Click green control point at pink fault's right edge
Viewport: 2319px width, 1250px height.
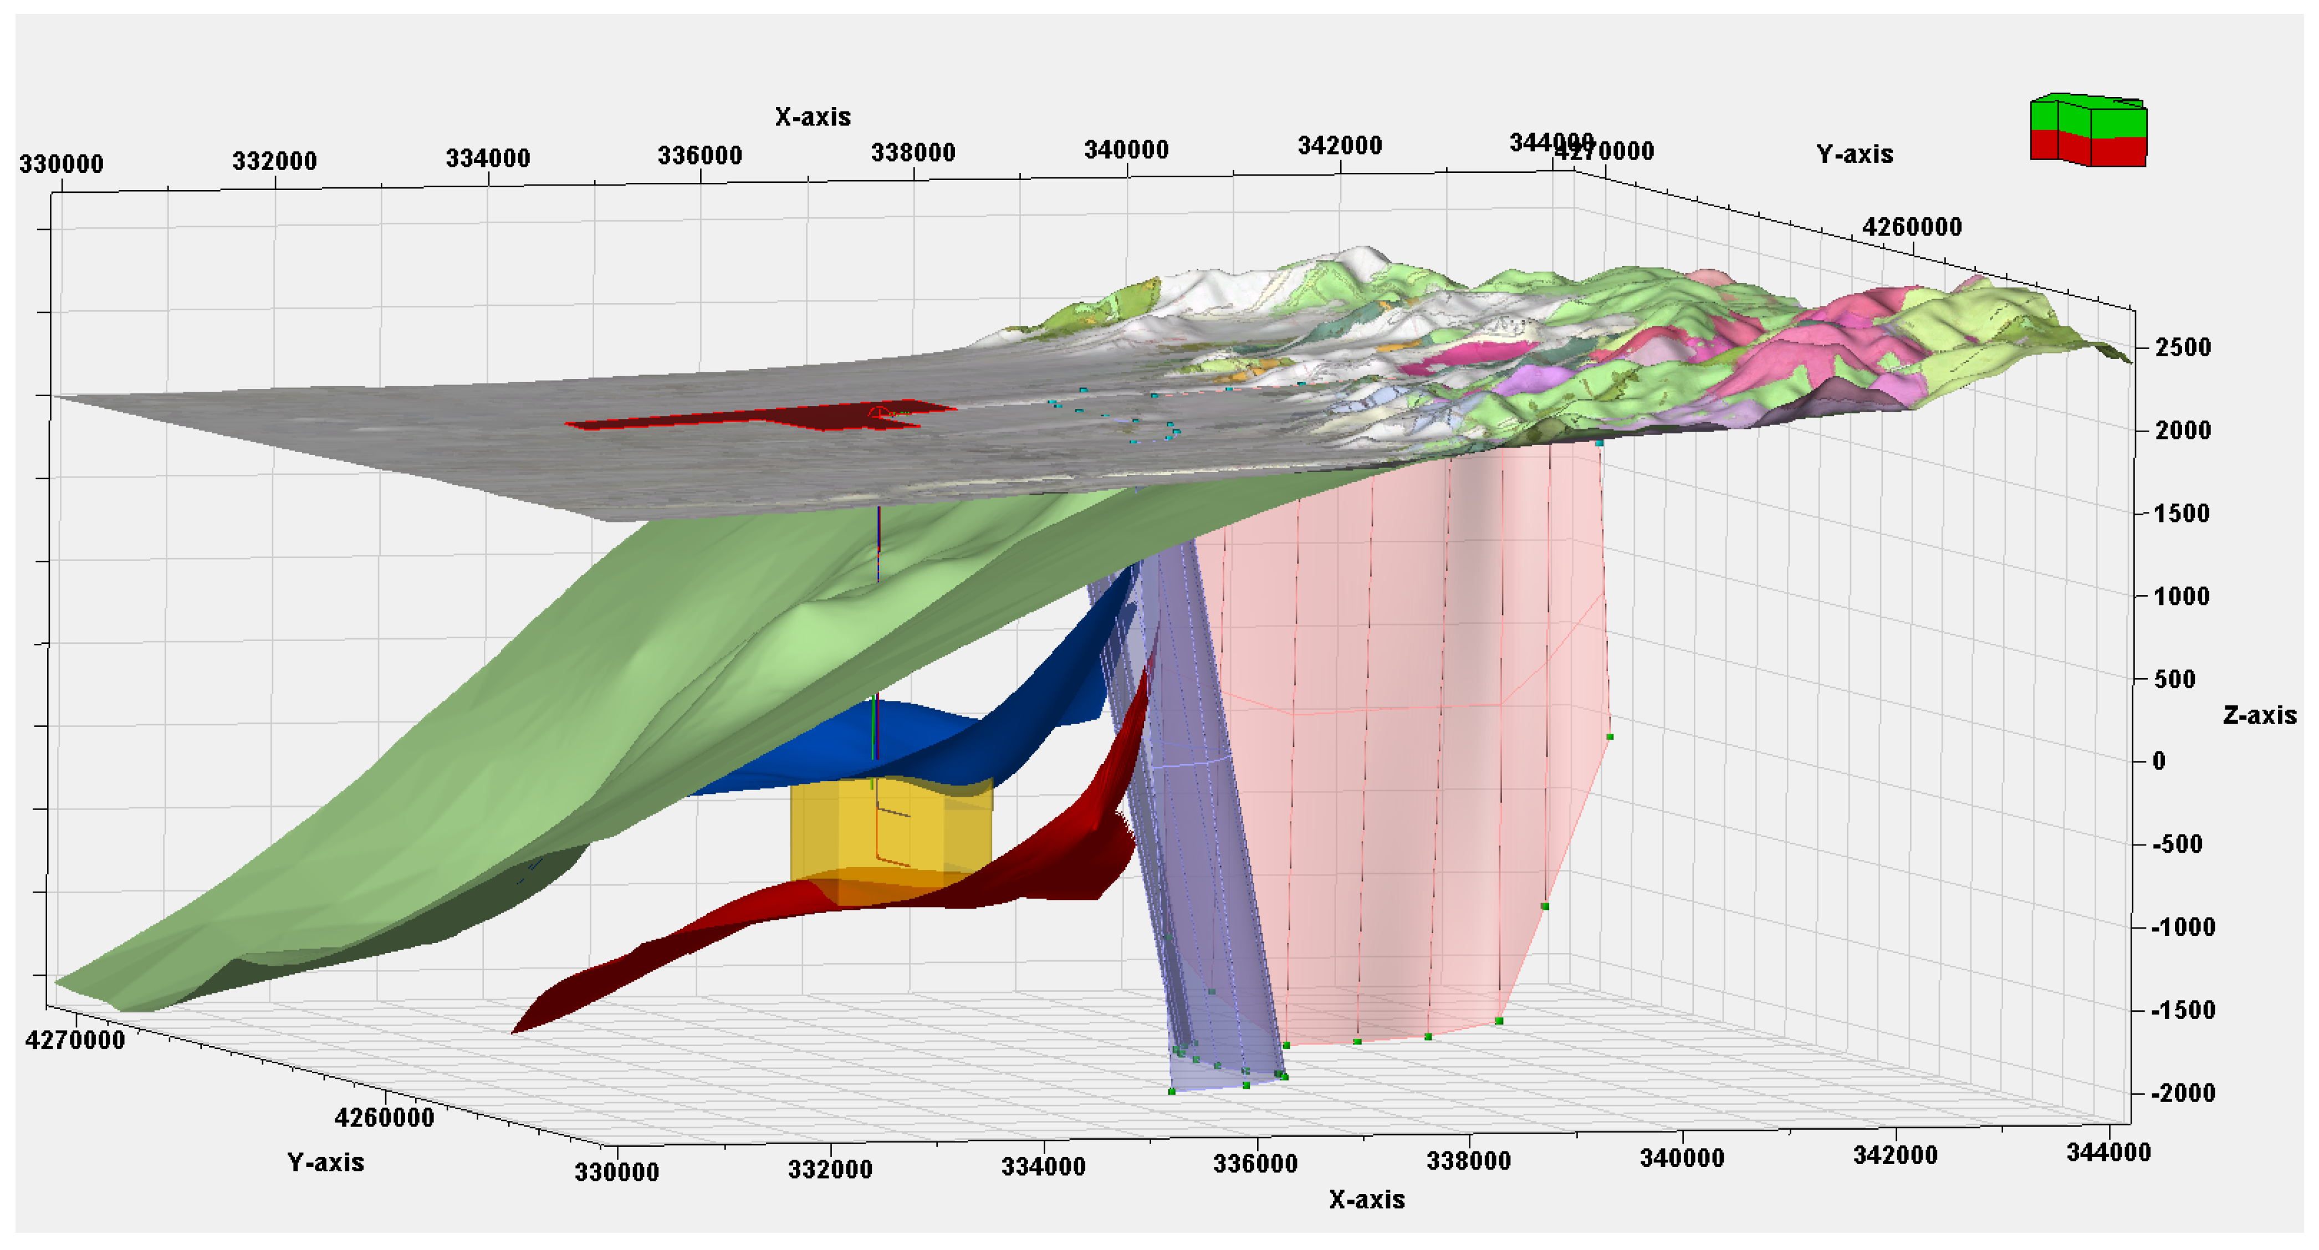[x=1610, y=737]
